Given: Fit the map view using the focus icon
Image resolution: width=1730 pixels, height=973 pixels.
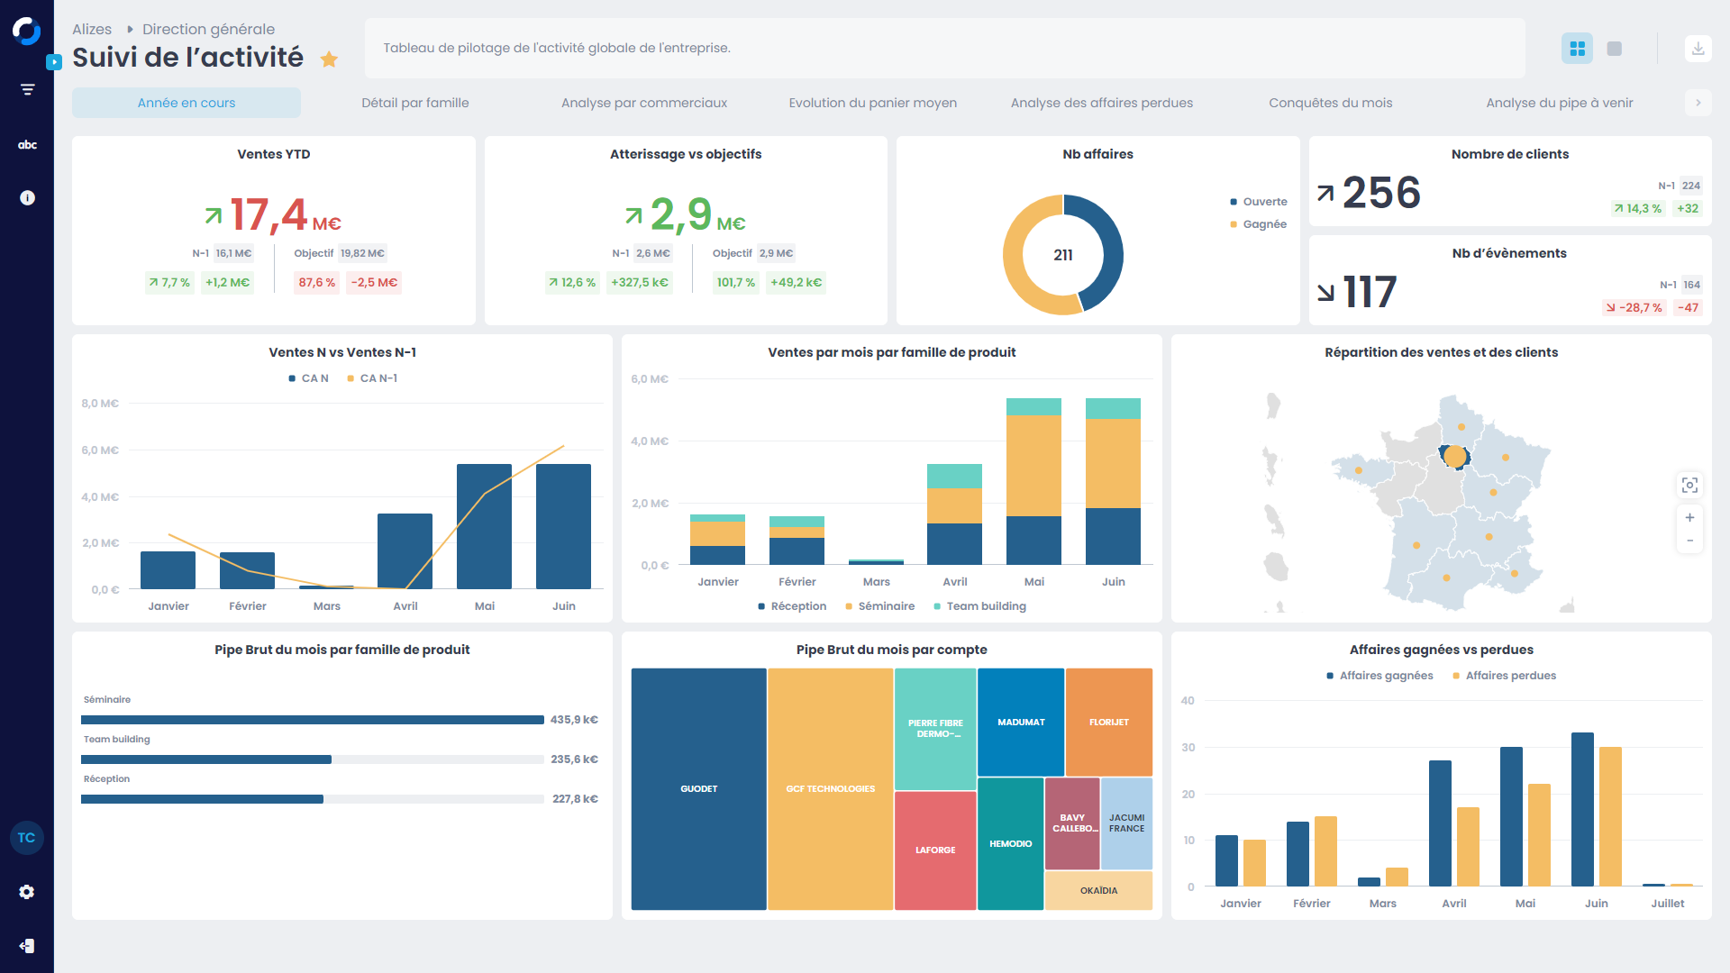Looking at the screenshot, I should 1689,485.
